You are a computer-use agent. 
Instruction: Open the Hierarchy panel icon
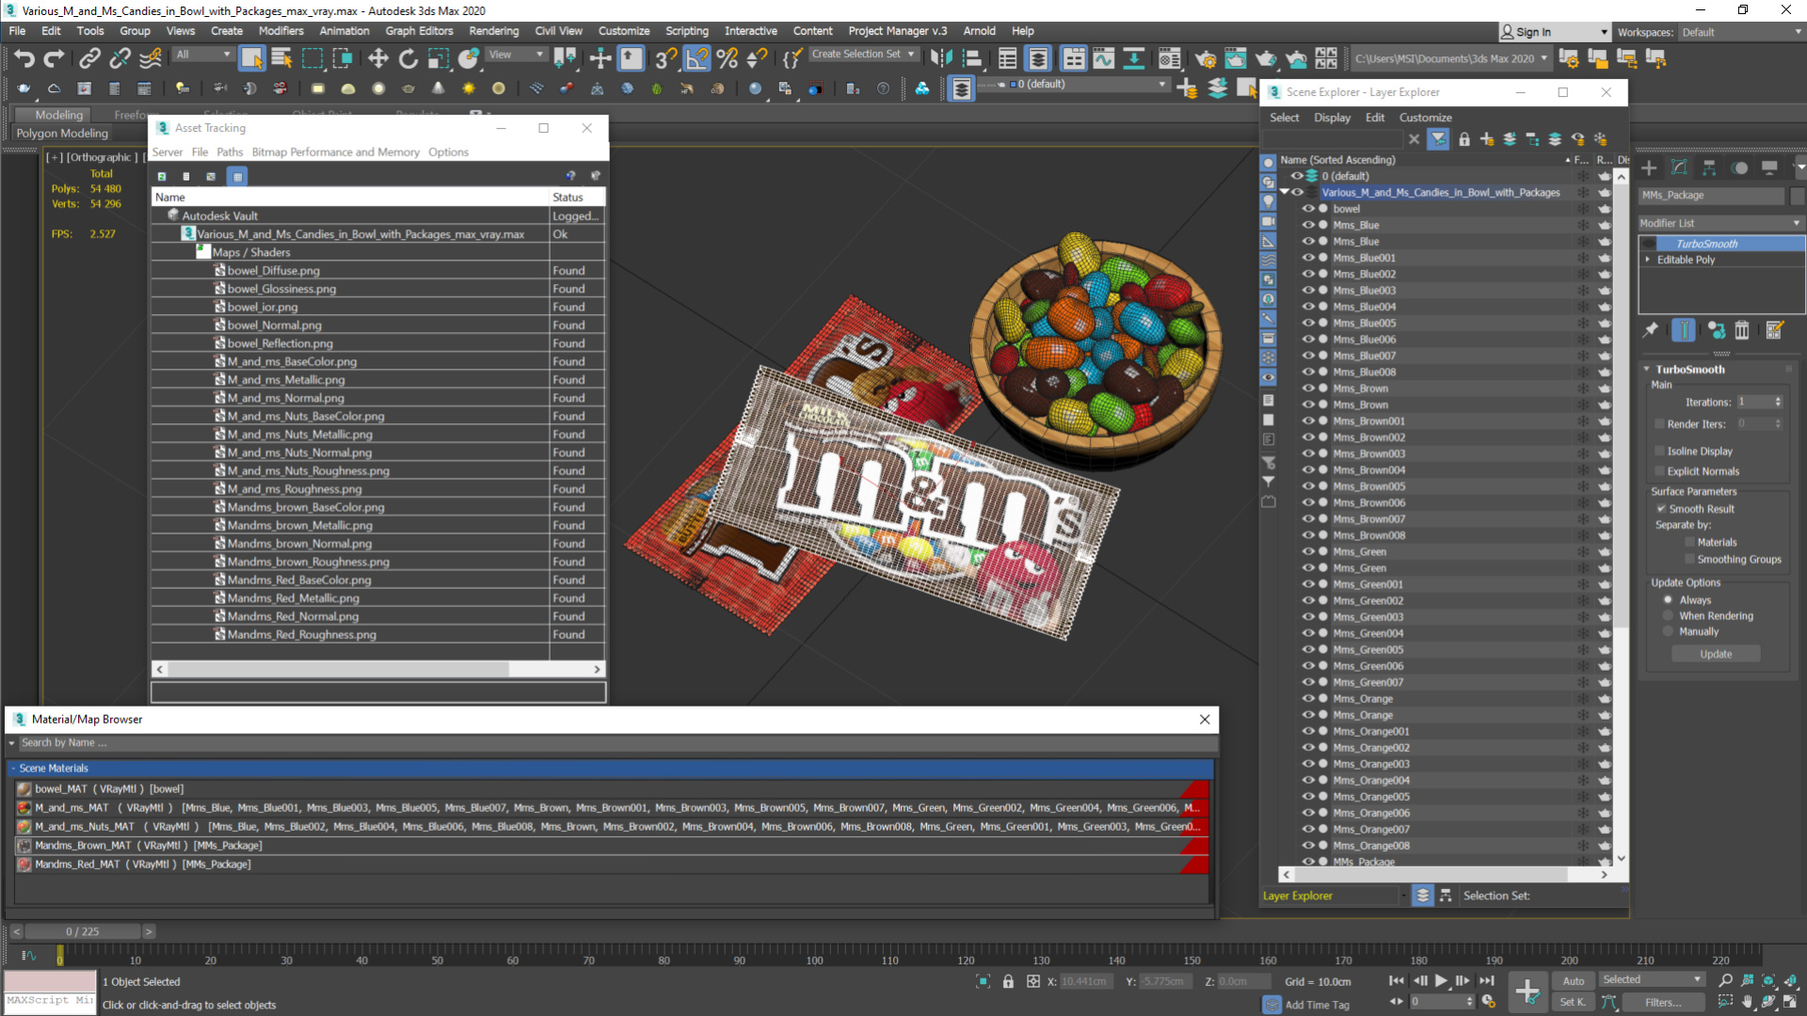click(1709, 167)
